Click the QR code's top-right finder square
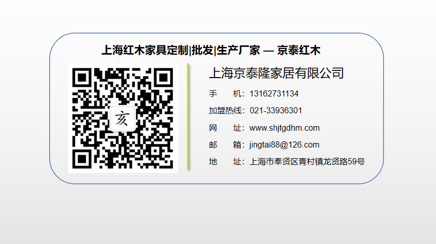 pos(162,78)
